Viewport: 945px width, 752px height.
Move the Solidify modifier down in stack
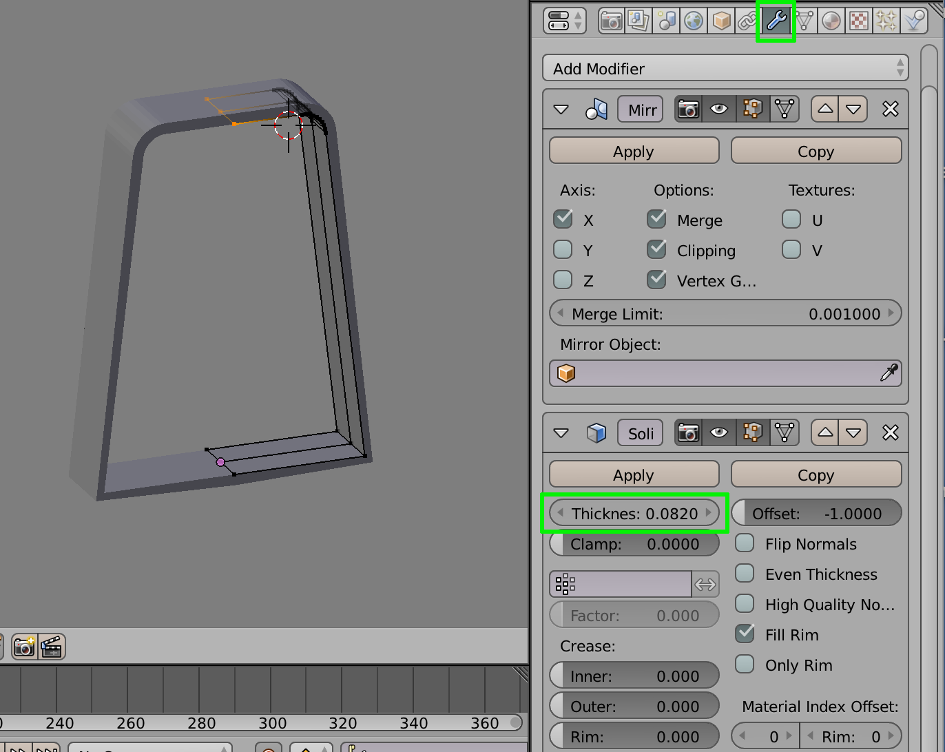[x=853, y=432]
